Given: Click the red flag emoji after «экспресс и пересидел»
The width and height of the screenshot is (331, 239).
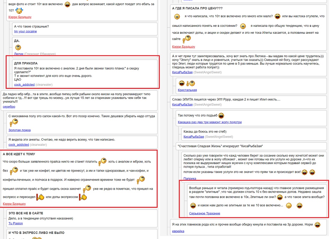Looking at the screenshot, I should [x=40, y=197].
